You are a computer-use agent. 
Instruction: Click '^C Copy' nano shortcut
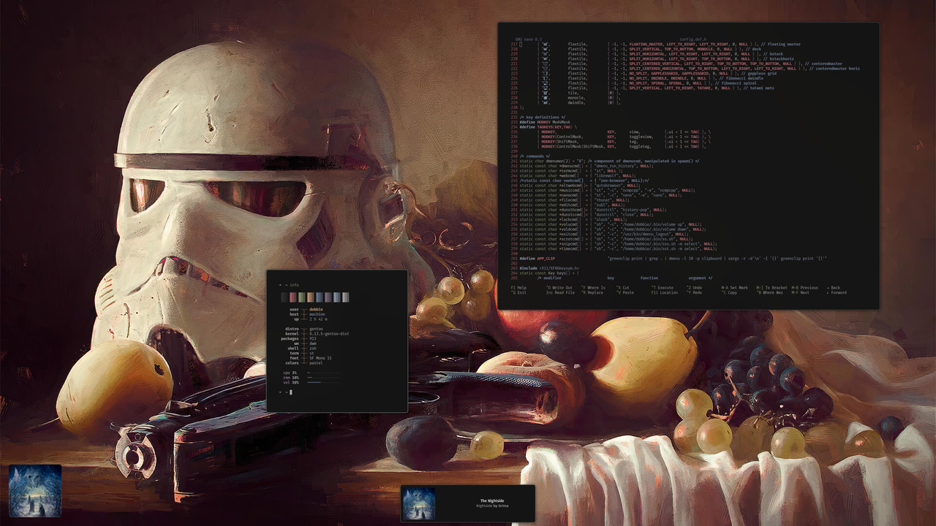(730, 292)
